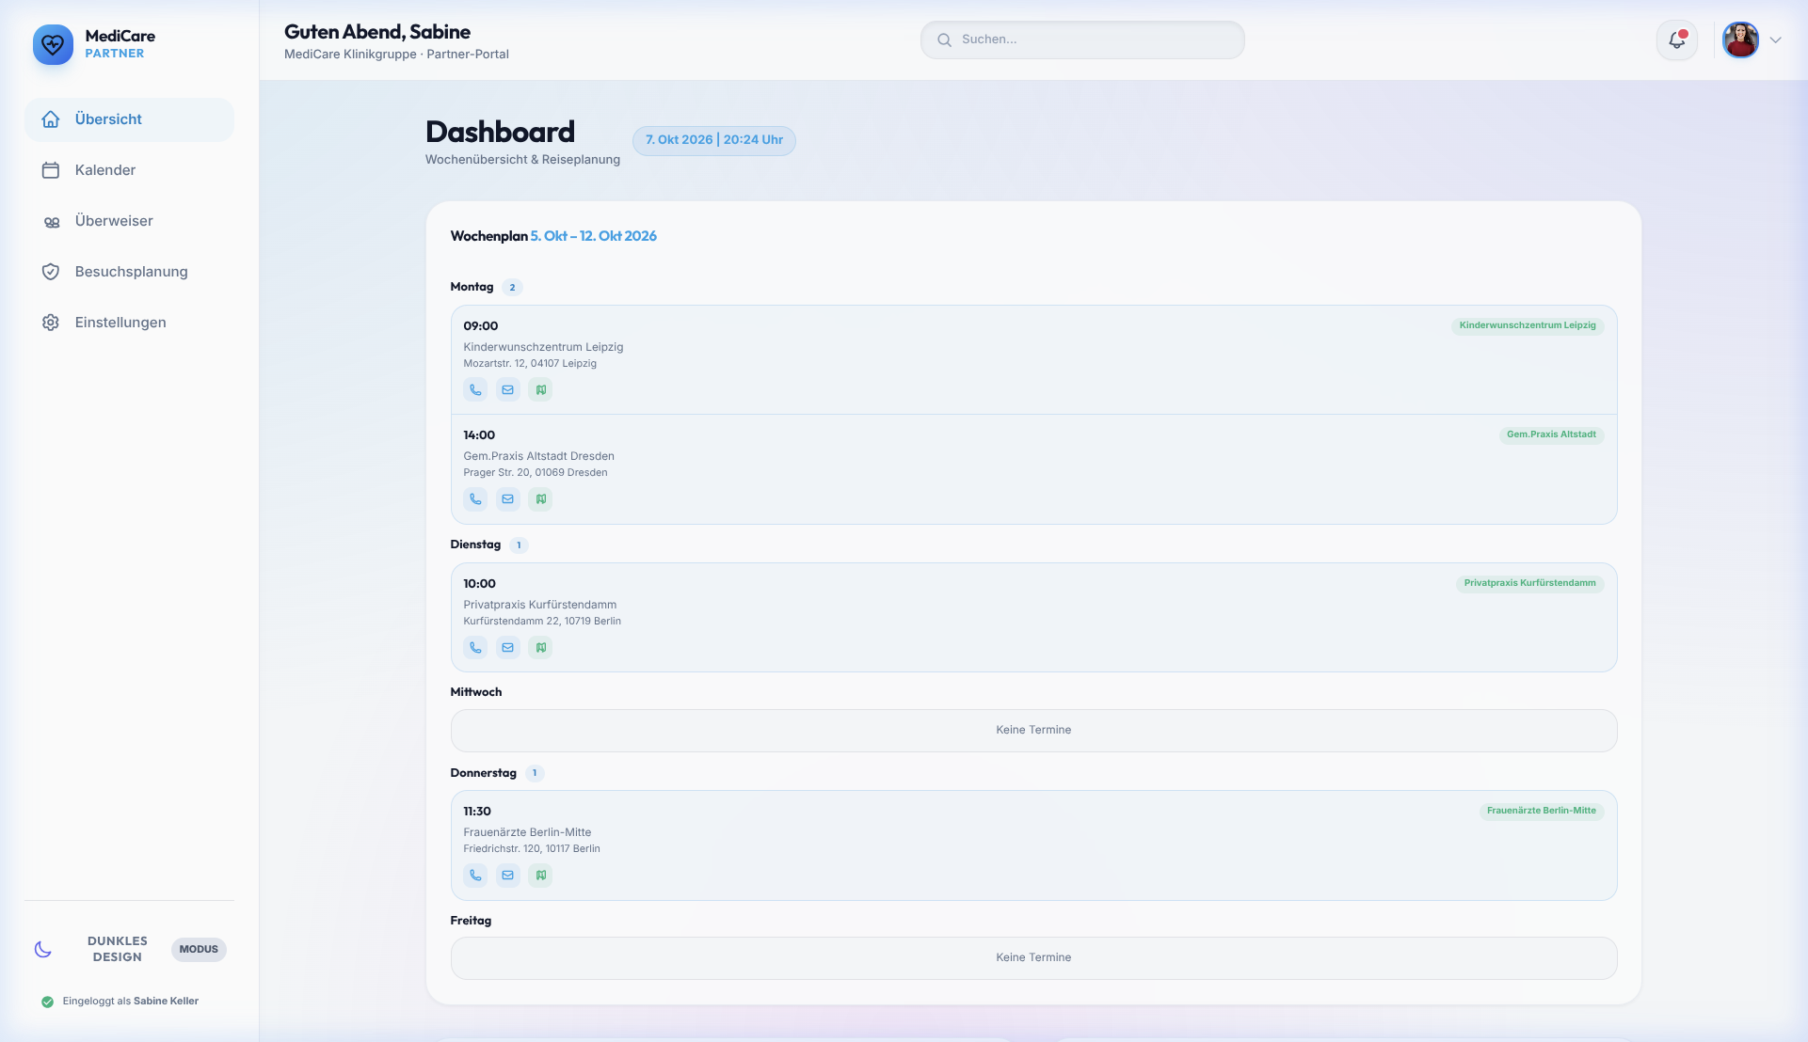Click the date badge 7. Okt 2026
1808x1042 pixels.
coord(714,140)
